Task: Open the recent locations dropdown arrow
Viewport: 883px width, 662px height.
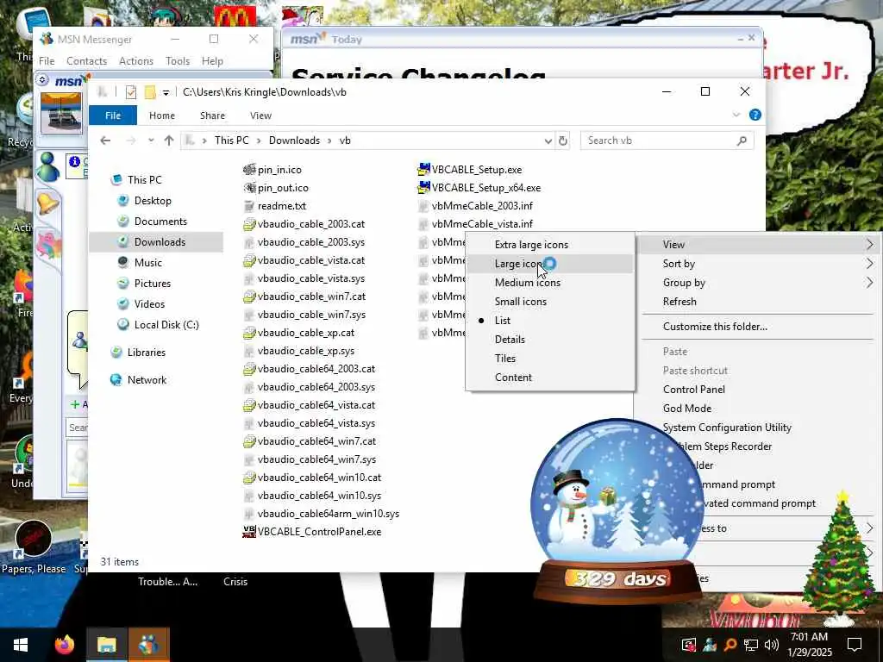Action: pyautogui.click(x=151, y=141)
